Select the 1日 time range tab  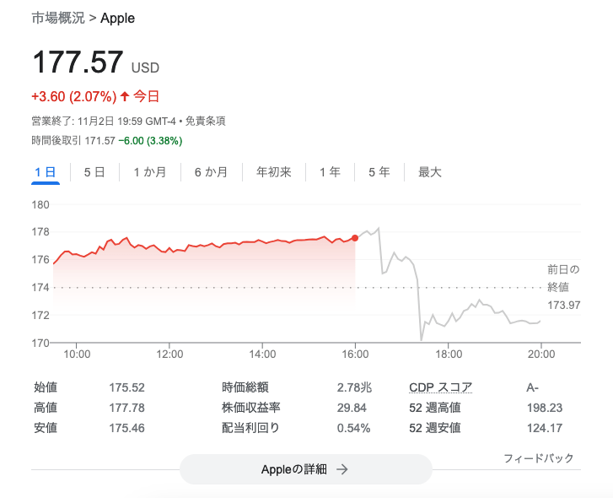coord(45,172)
